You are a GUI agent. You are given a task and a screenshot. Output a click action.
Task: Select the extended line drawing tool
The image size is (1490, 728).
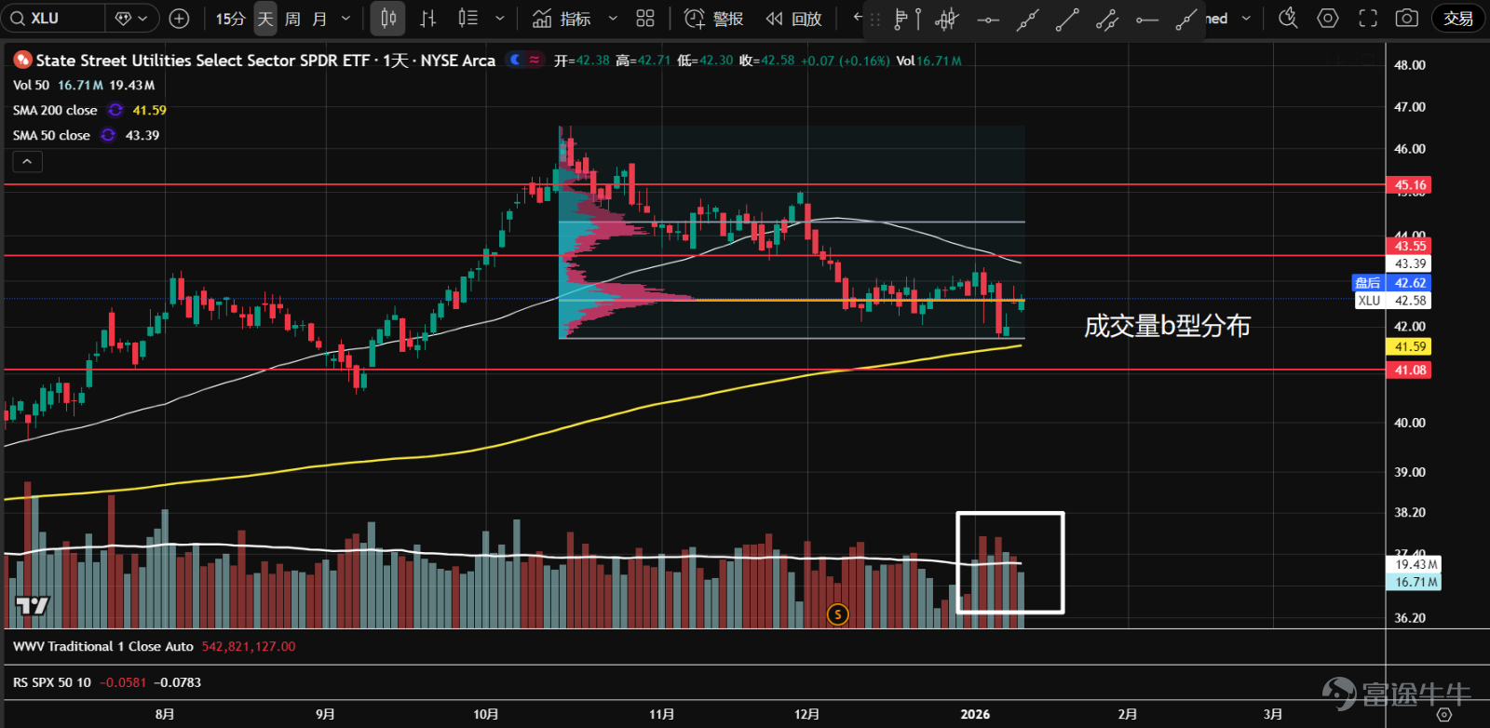coord(1027,19)
